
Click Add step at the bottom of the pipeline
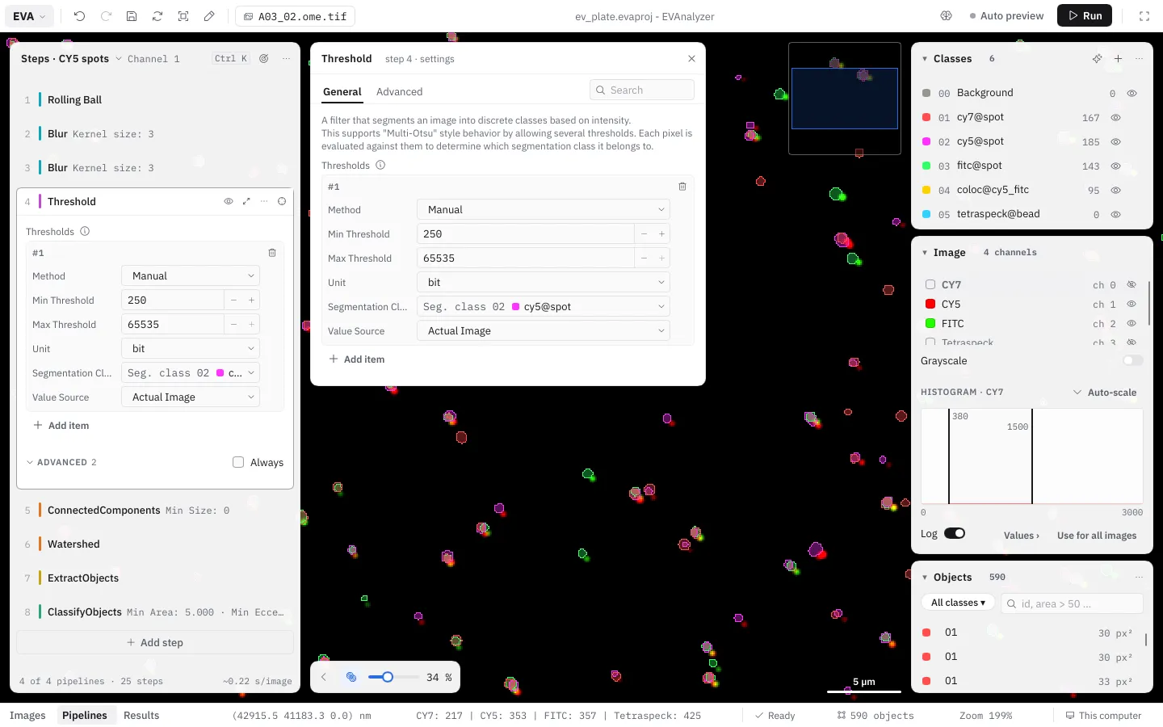(x=155, y=642)
